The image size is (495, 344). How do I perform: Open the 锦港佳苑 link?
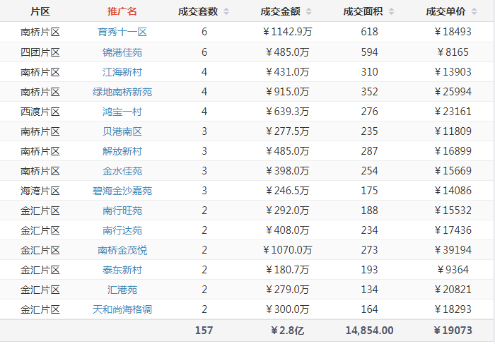click(122, 52)
